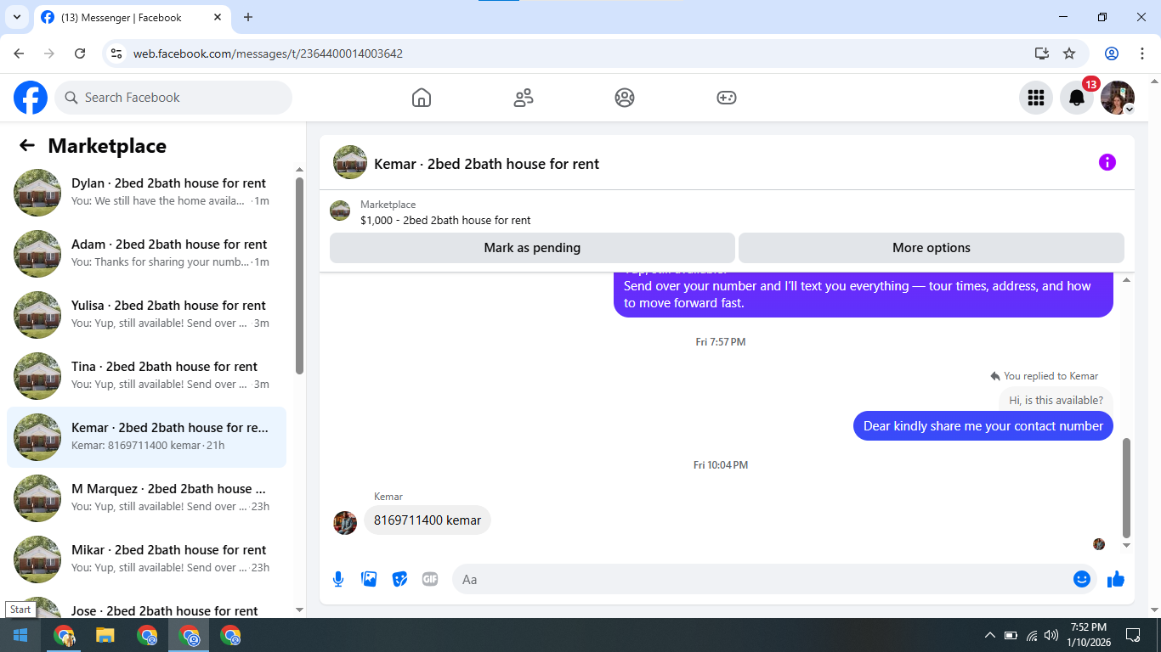Click 'Dear kindly share me your contact number' bubble
This screenshot has width=1161, height=652.
[x=983, y=426]
